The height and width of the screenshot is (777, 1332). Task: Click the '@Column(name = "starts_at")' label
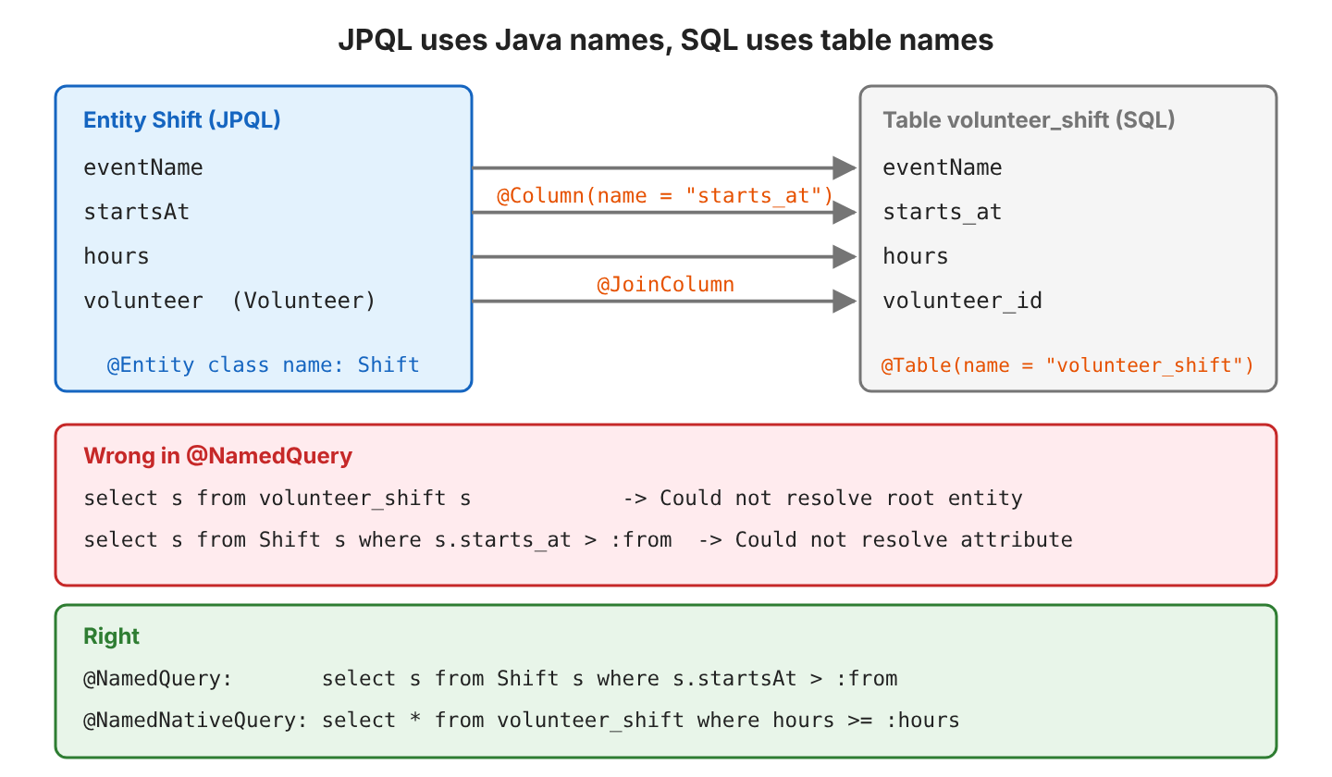pyautogui.click(x=665, y=196)
